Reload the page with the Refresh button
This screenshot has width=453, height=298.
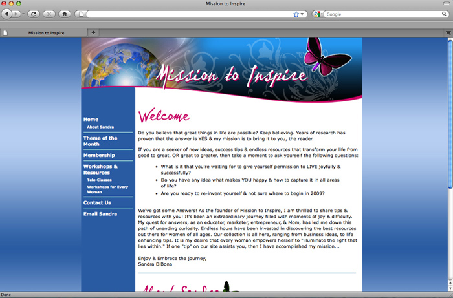(x=34, y=14)
